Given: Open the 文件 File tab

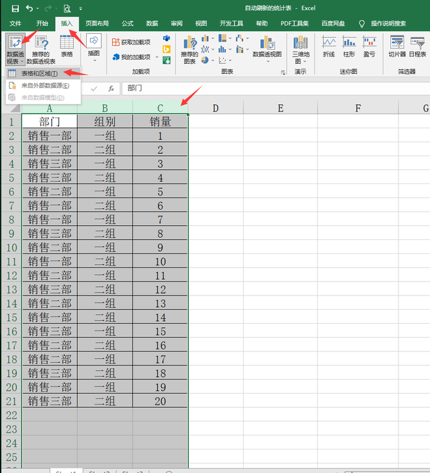Looking at the screenshot, I should coord(15,24).
